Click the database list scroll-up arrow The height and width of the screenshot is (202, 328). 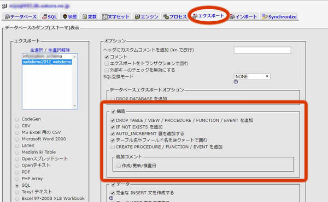[75, 57]
